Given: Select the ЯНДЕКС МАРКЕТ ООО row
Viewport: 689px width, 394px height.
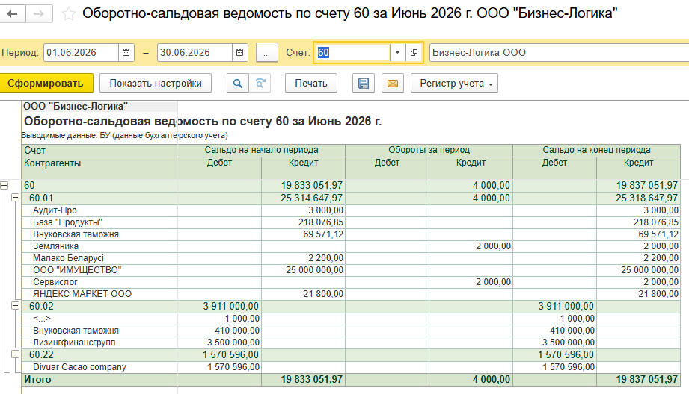Looking at the screenshot, I should (x=82, y=294).
